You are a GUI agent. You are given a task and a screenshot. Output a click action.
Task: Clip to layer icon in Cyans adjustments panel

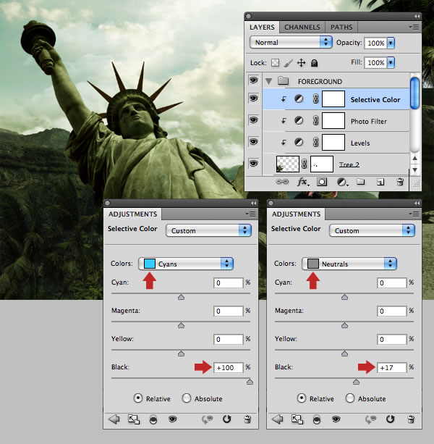click(x=153, y=419)
